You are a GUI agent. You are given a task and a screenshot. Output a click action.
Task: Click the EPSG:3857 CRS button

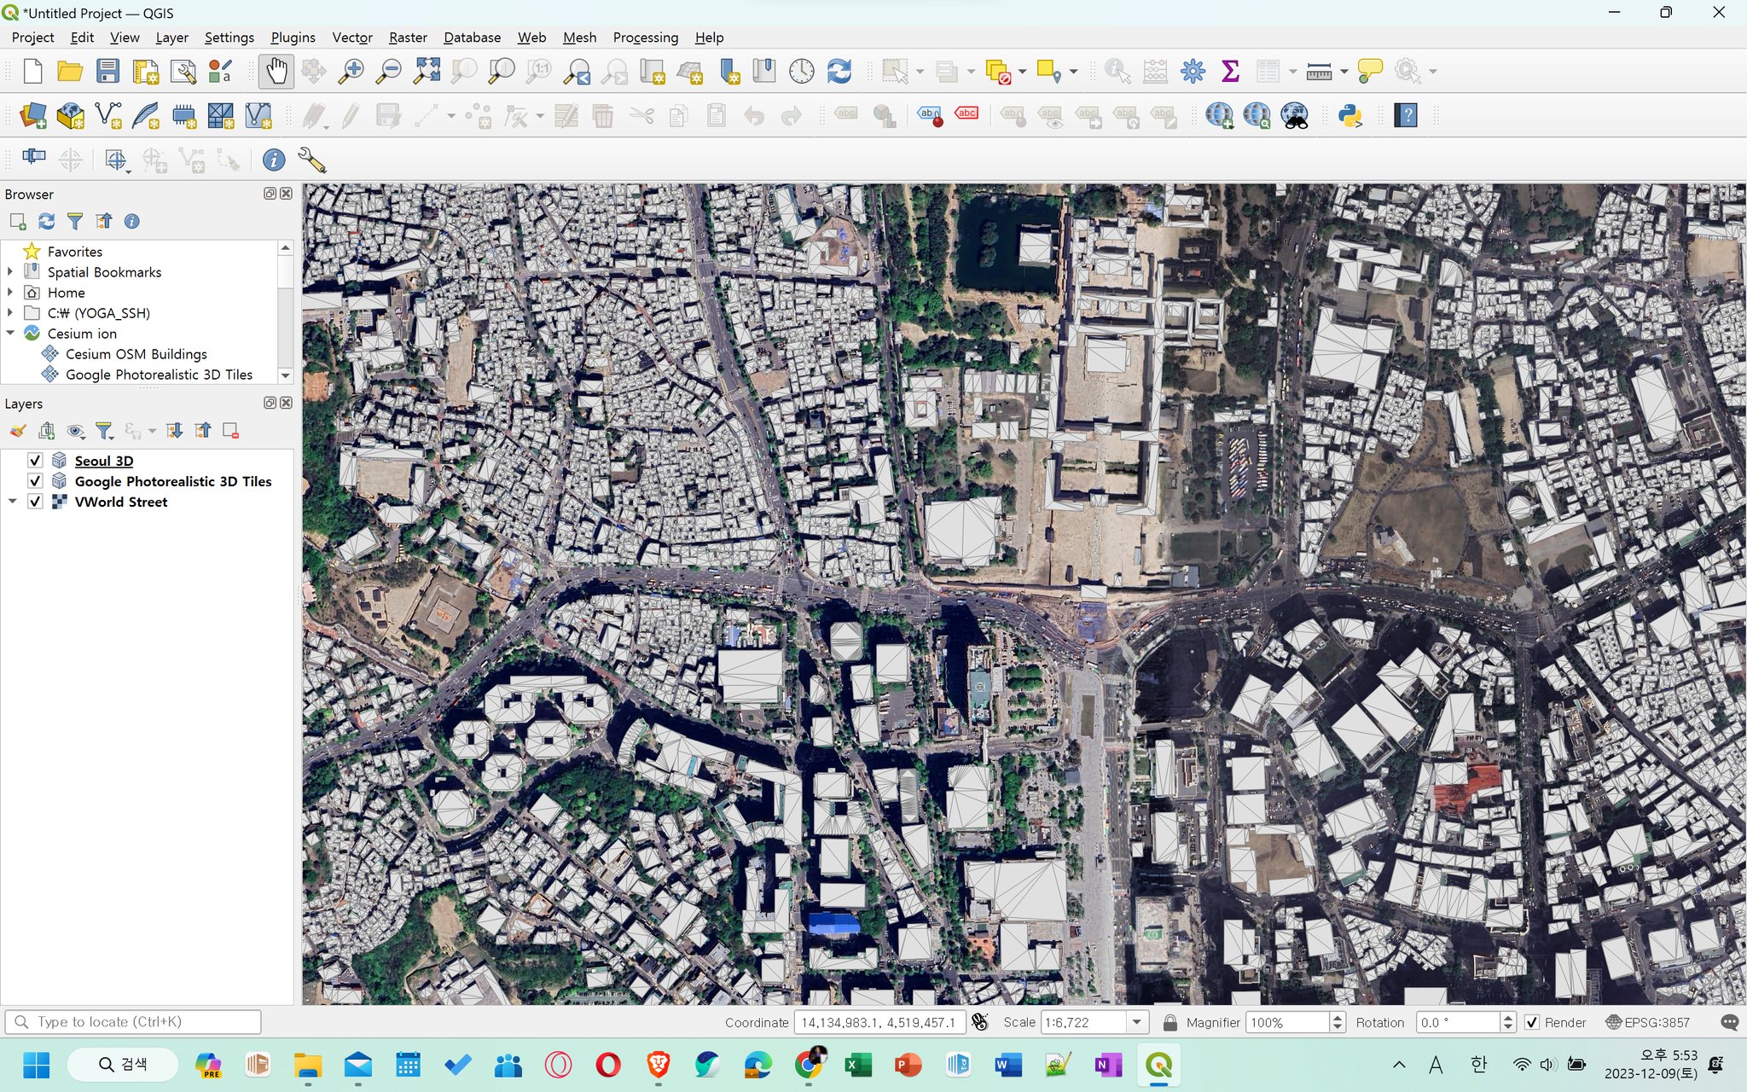[1647, 1022]
